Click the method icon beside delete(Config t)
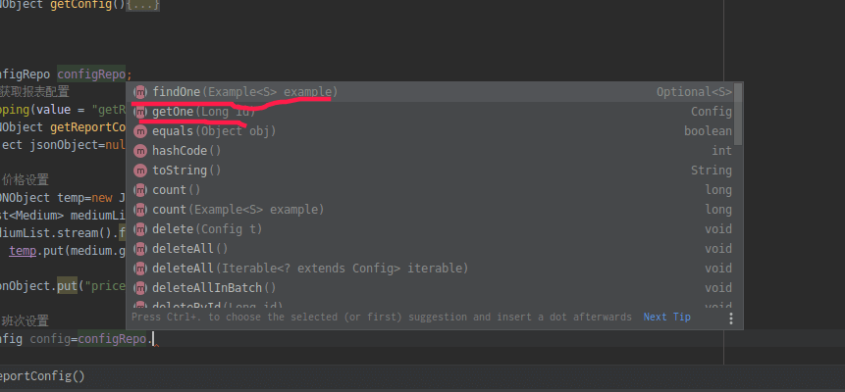Image resolution: width=845 pixels, height=392 pixels. pos(140,229)
